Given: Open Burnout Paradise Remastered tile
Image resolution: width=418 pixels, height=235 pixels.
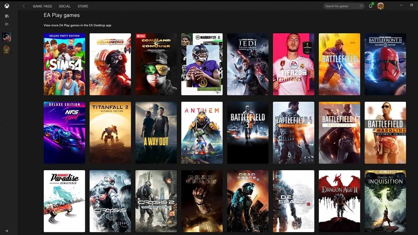Looking at the screenshot, I should [x=64, y=201].
